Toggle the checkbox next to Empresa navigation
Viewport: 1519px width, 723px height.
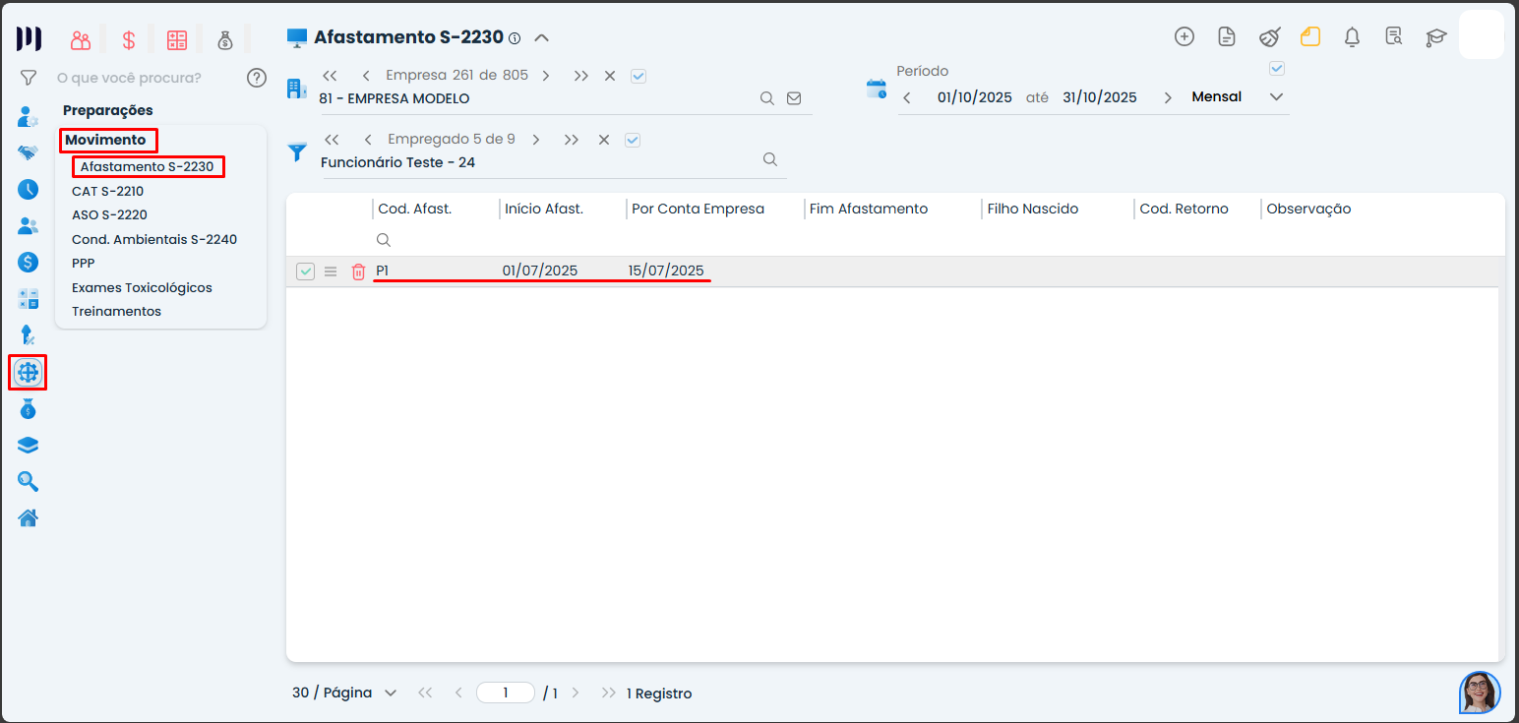[x=638, y=76]
